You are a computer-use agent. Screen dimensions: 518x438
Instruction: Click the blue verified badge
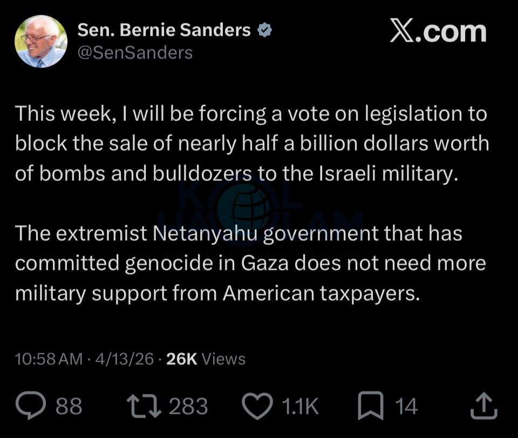coord(263,31)
